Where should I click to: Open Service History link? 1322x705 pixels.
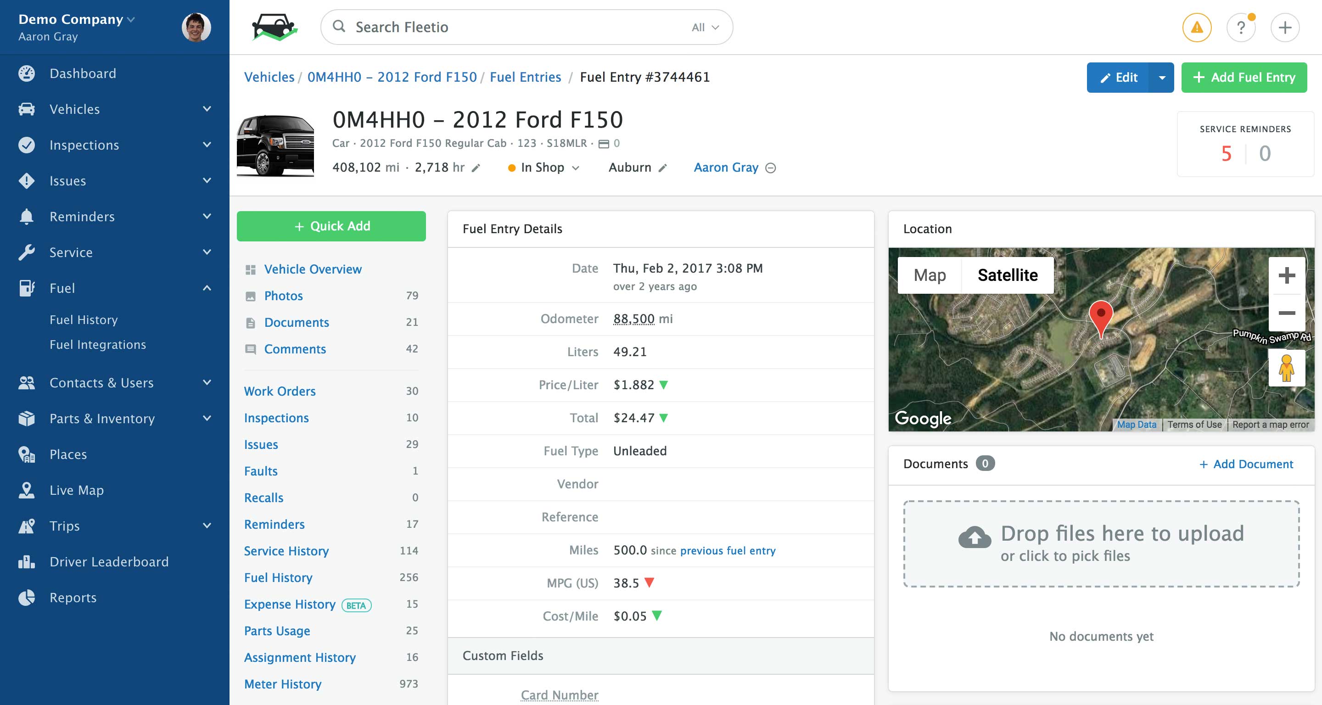click(286, 551)
